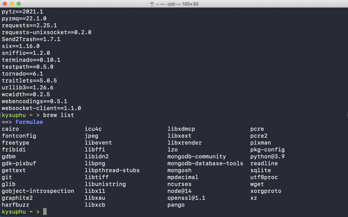
Task: Click 'mongodb-community' in the formulae list
Action: click(x=196, y=157)
